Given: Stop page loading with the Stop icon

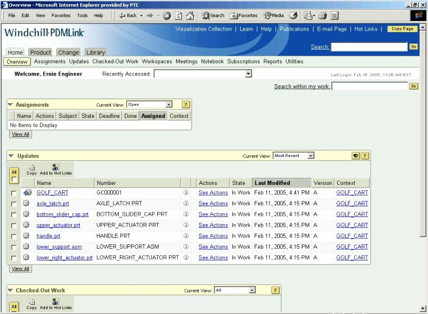Looking at the screenshot, I should coord(167,16).
